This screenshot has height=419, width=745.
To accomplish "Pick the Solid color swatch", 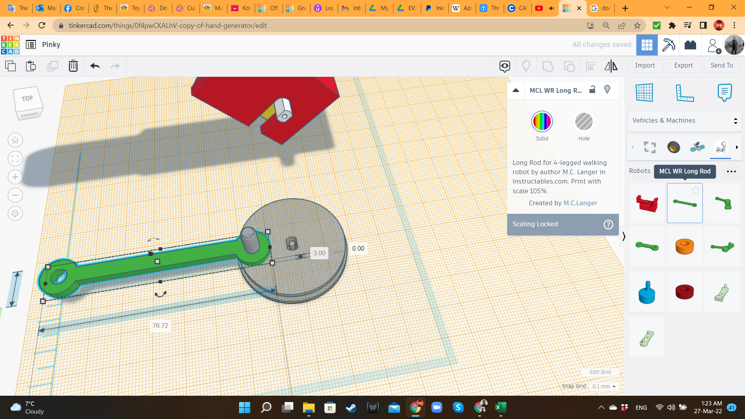I will click(x=542, y=122).
